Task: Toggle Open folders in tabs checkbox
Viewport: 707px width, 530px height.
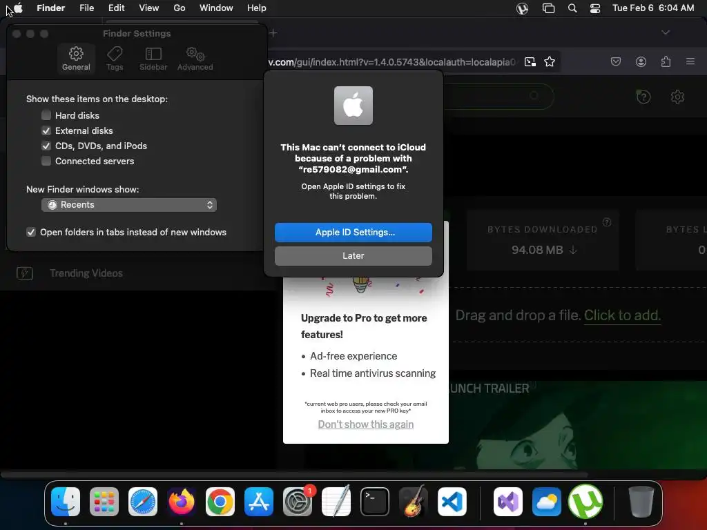Action: point(31,232)
